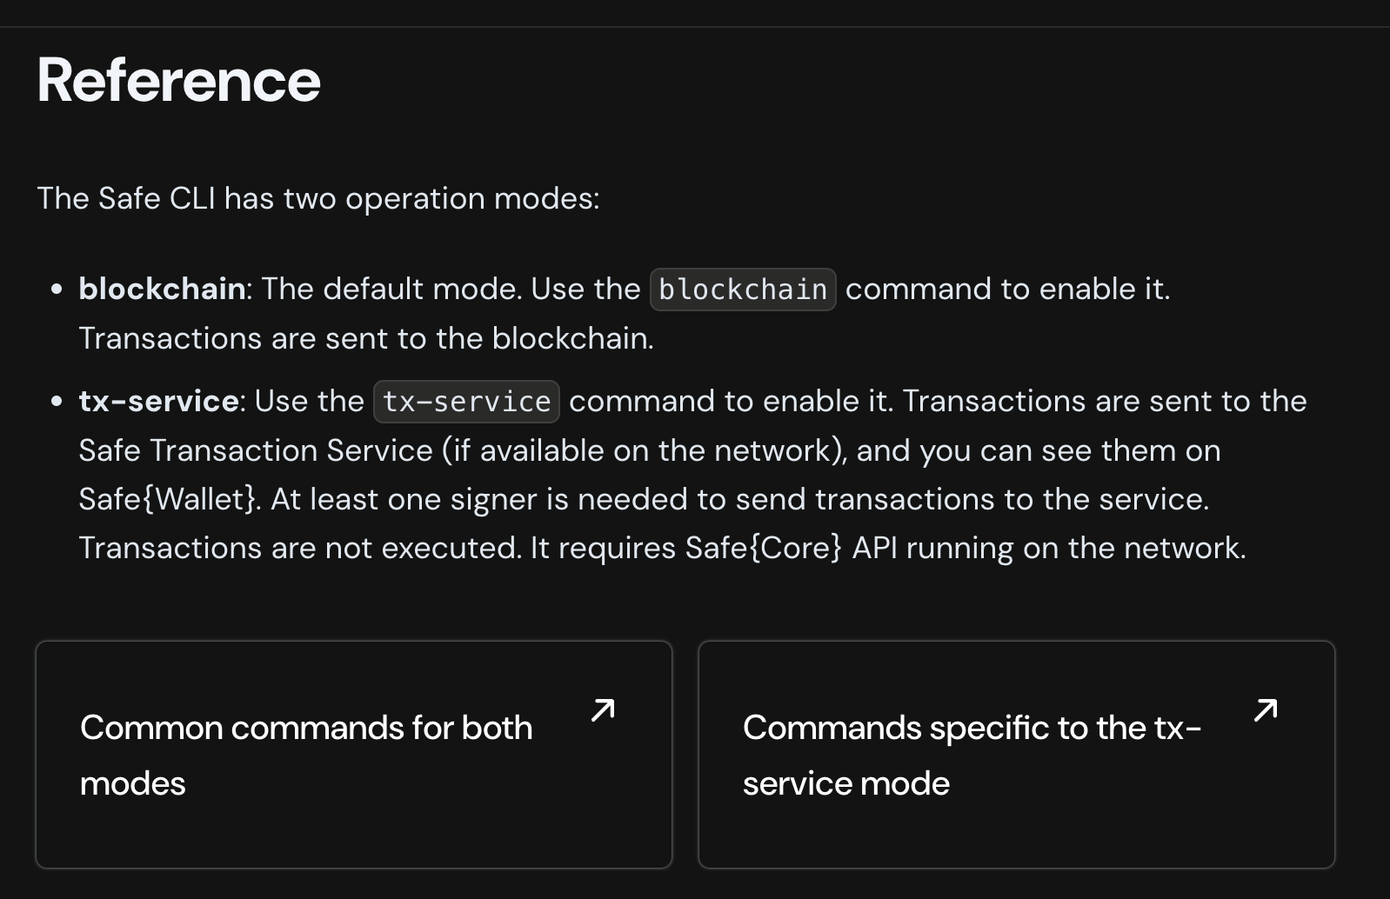Image resolution: width=1390 pixels, height=899 pixels.
Task: Click the Safe{Wallet} text
Action: pos(170,499)
